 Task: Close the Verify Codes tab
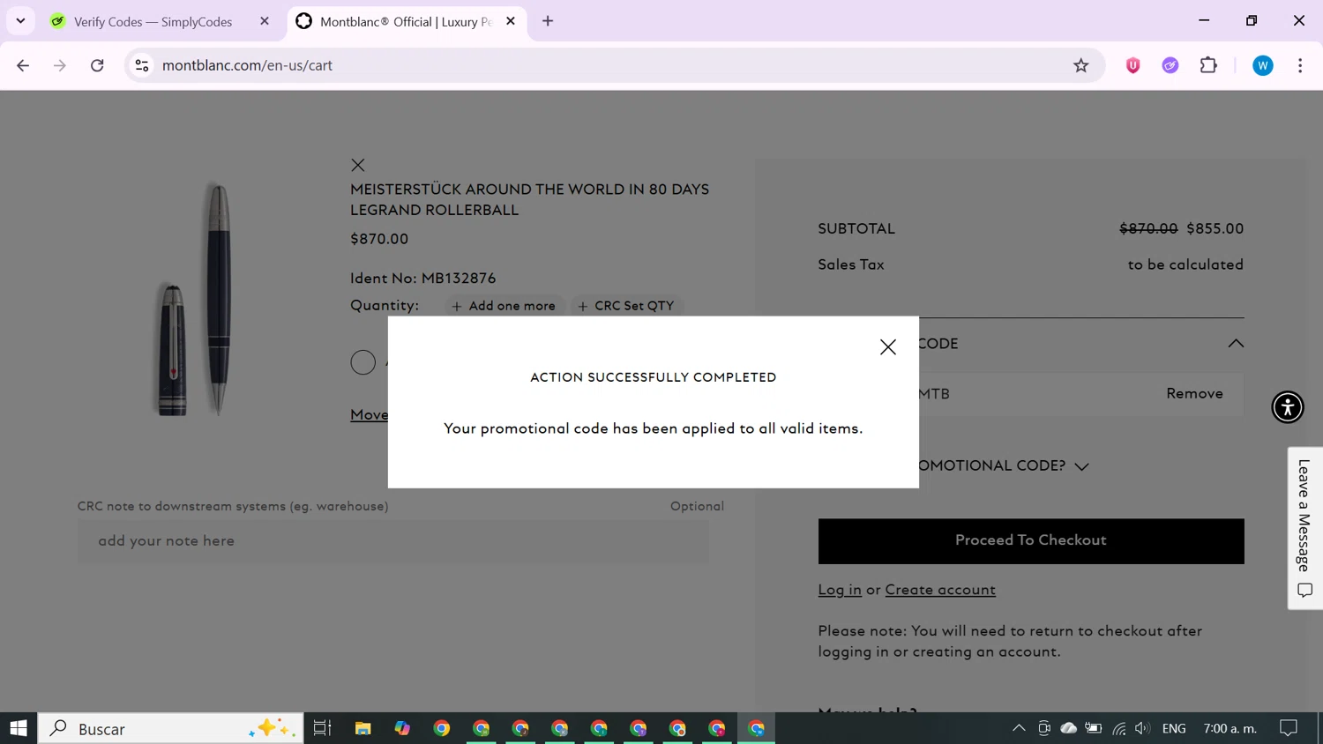pyautogui.click(x=265, y=21)
